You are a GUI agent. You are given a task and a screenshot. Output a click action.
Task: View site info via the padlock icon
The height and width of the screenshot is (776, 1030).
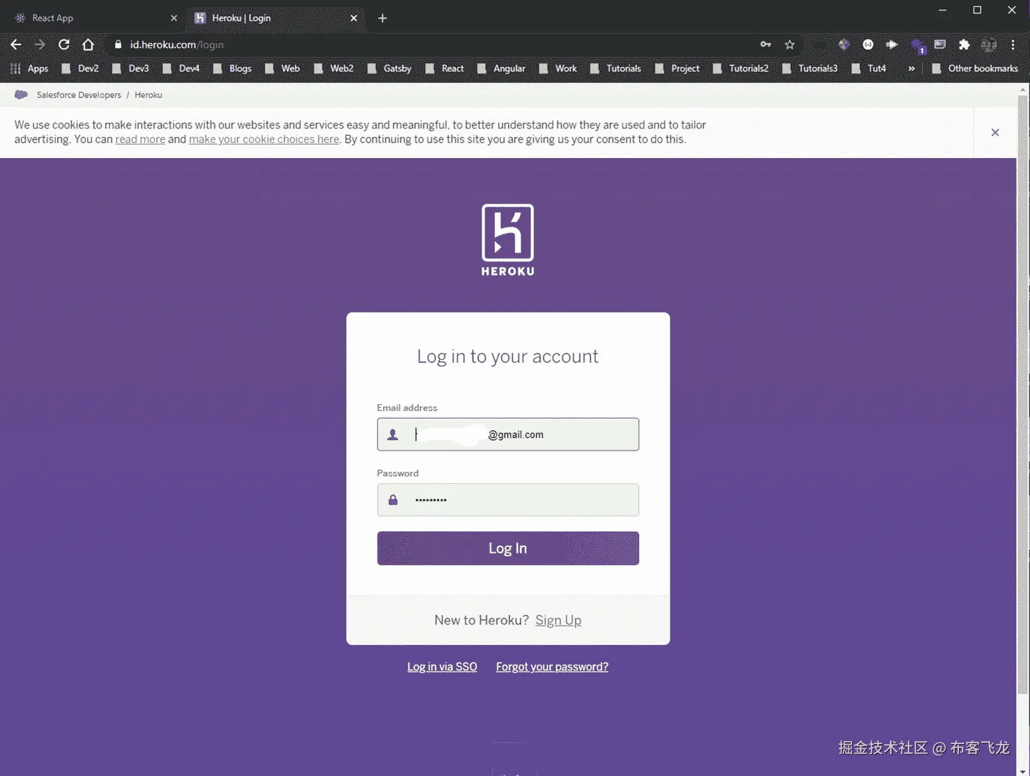pyautogui.click(x=118, y=44)
